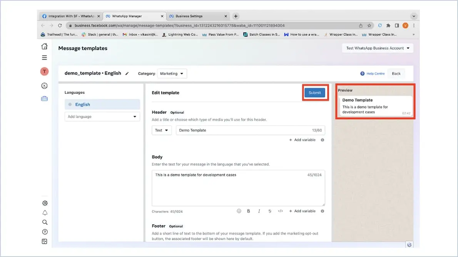Submit the template
The height and width of the screenshot is (257, 458).
click(314, 93)
